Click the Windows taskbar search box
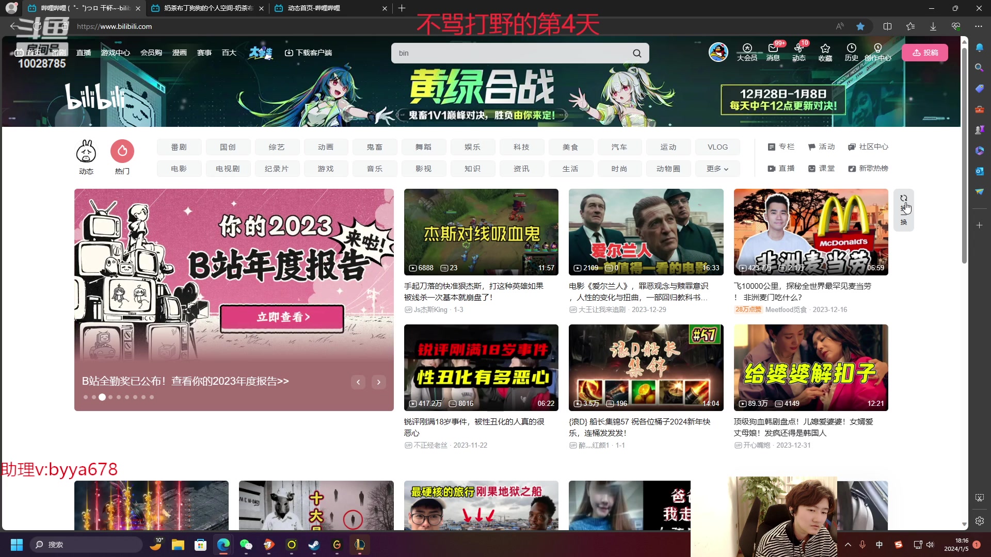The image size is (991, 557). tap(86, 545)
